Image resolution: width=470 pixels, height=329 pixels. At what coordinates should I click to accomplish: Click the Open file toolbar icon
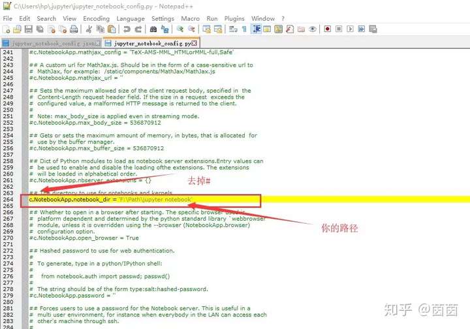(x=17, y=29)
